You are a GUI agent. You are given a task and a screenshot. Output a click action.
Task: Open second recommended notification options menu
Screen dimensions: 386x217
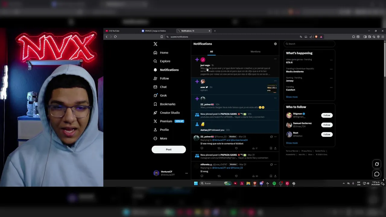[275, 81]
